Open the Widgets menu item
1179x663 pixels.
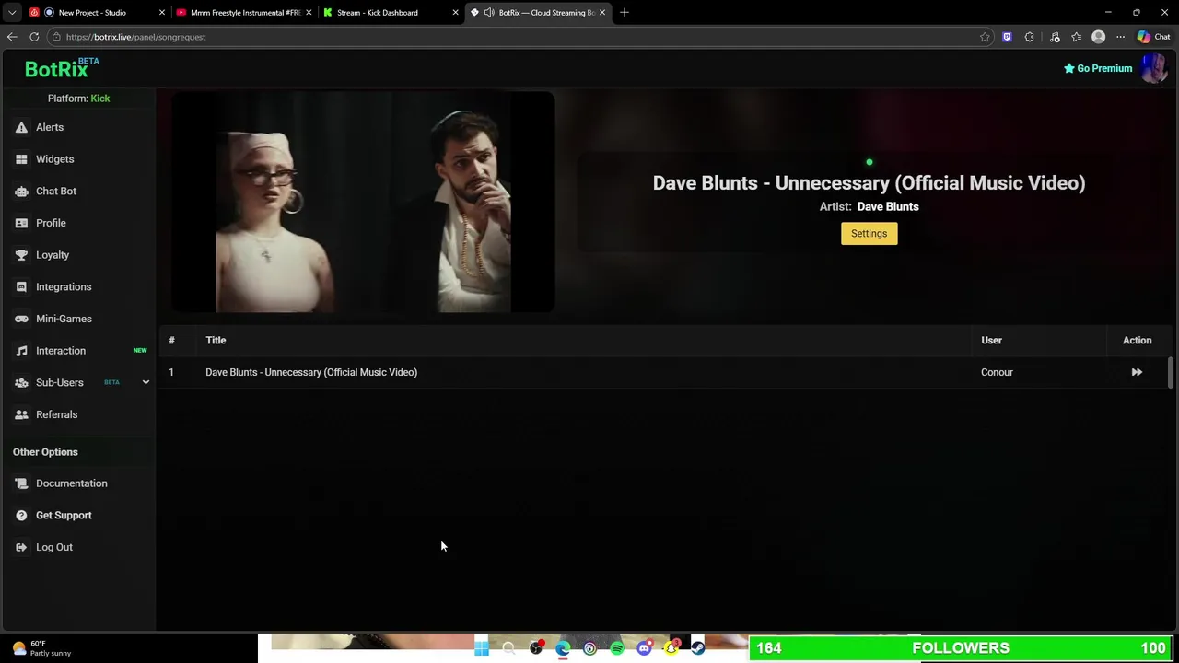[55, 159]
